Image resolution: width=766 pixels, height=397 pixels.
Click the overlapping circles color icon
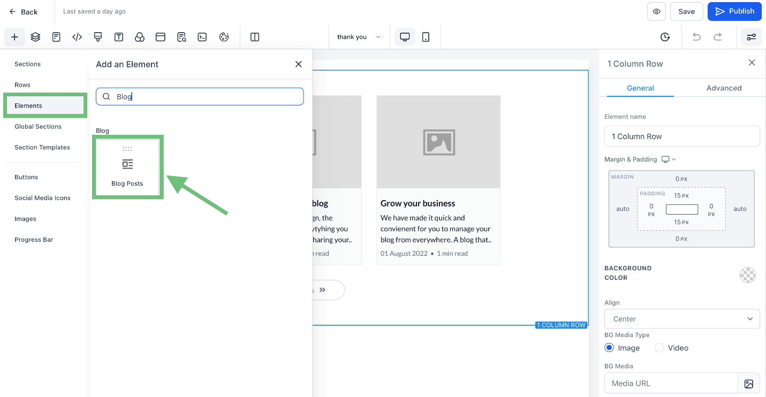pos(140,37)
